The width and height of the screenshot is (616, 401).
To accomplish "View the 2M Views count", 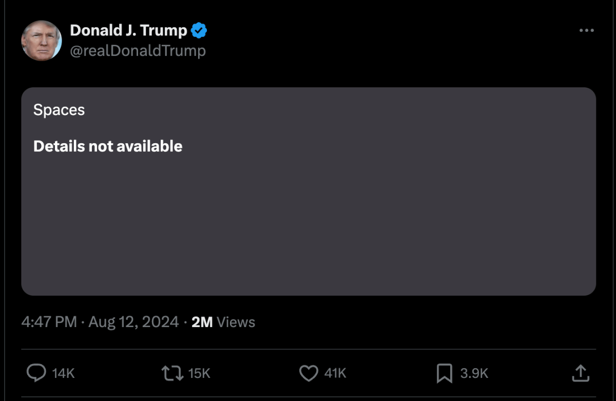I will tap(223, 322).
